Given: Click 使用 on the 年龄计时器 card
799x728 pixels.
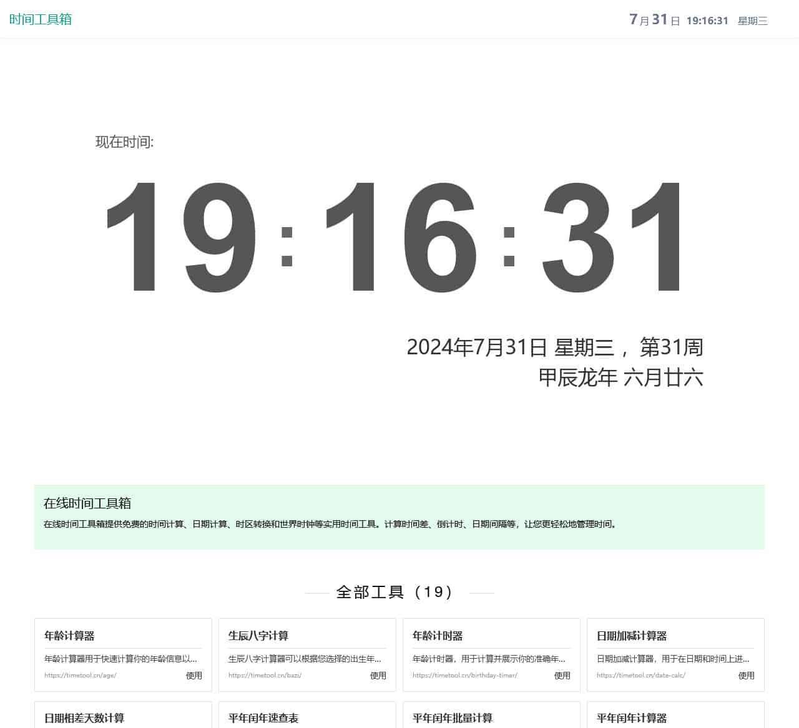Looking at the screenshot, I should pos(562,675).
